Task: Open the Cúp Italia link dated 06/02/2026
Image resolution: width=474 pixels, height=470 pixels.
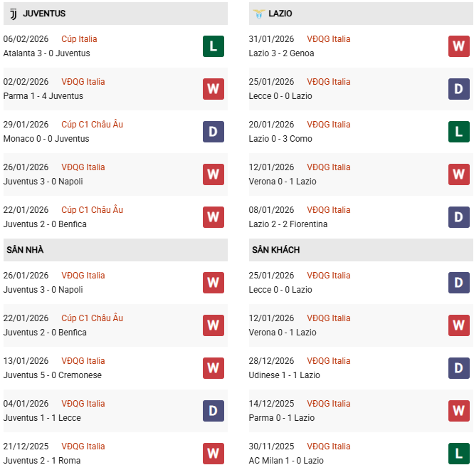Action: point(79,39)
